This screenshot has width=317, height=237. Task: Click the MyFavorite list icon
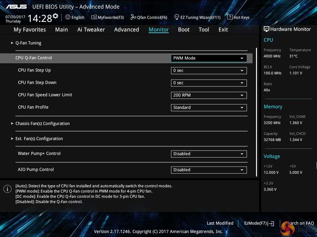(94, 17)
